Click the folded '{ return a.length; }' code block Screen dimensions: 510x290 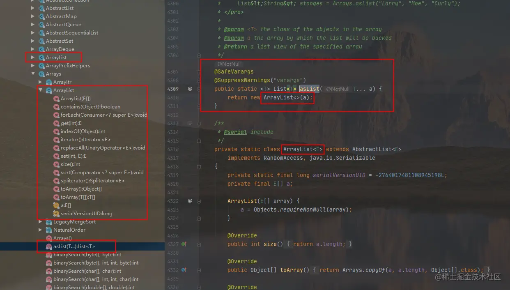(x=320, y=244)
